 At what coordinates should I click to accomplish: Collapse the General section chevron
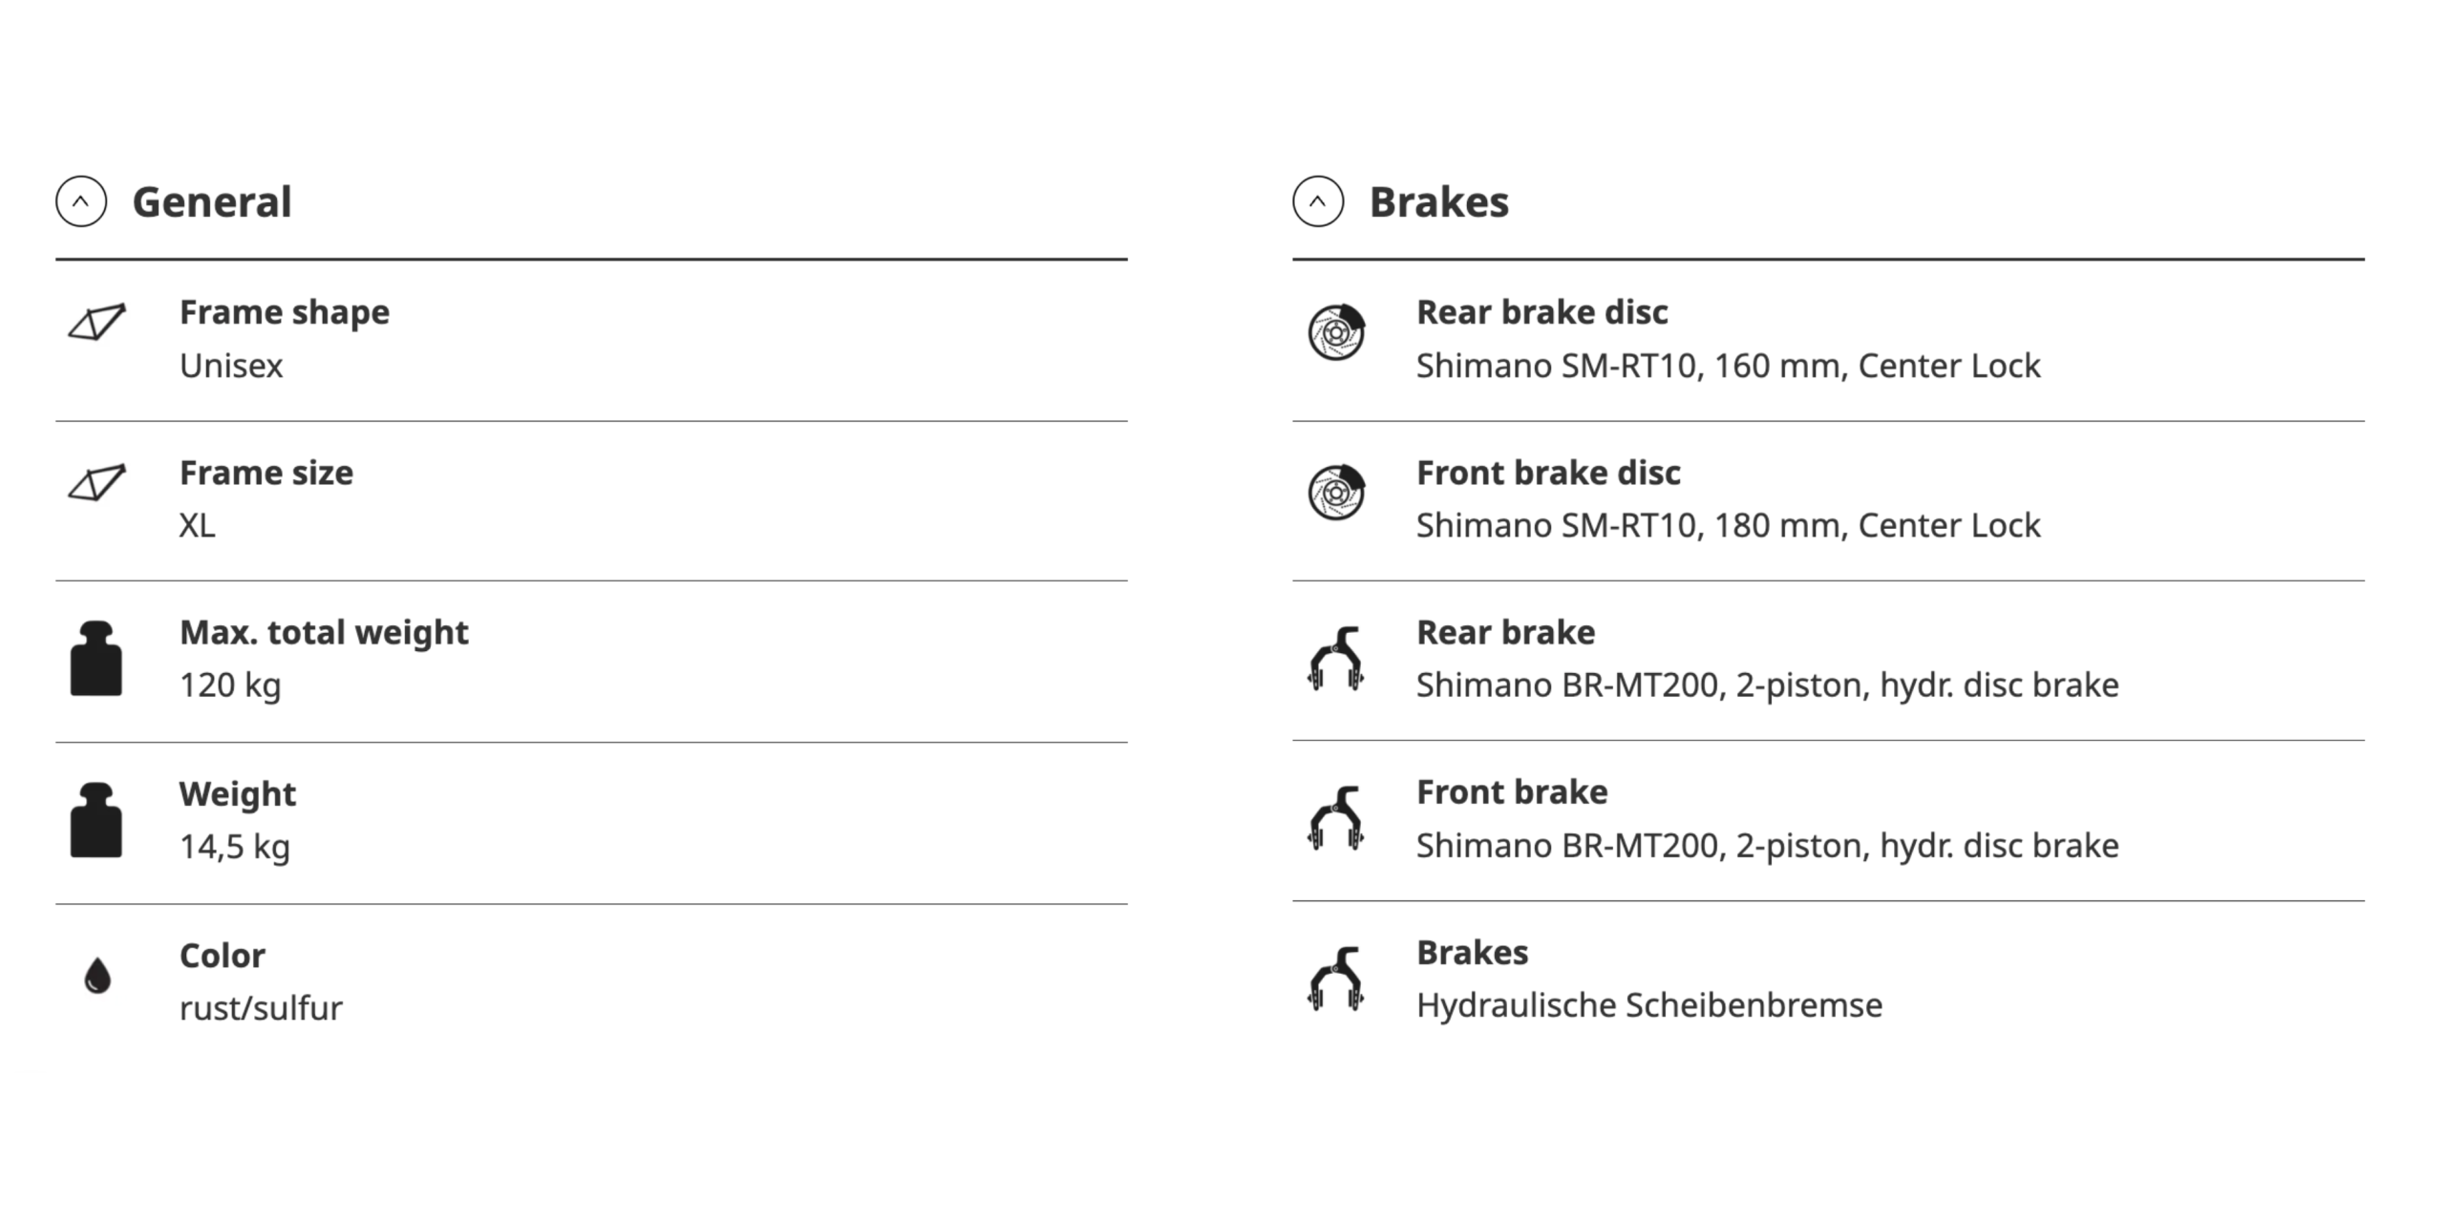pos(81,201)
